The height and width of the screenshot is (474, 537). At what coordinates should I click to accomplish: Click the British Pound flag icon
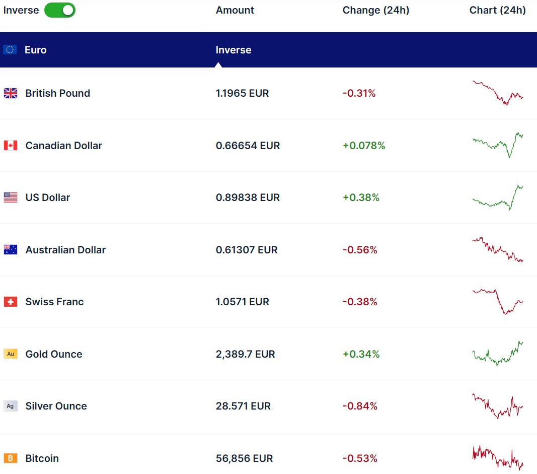coord(11,93)
